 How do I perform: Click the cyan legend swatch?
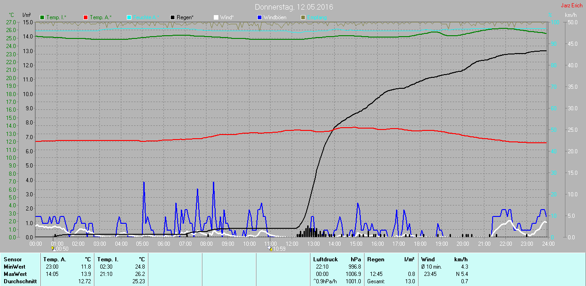click(x=129, y=17)
